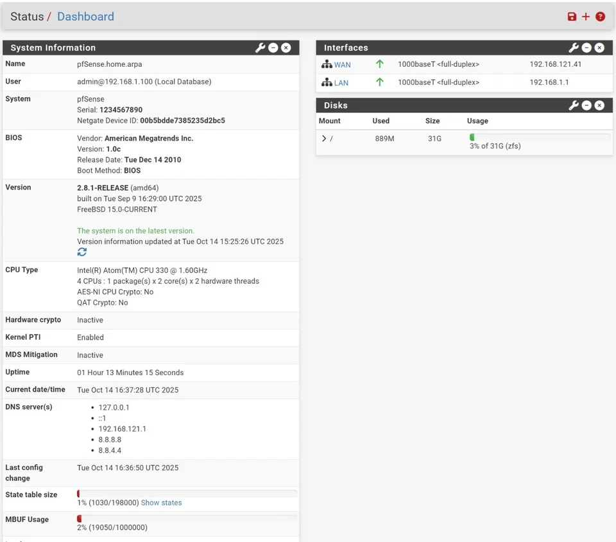
Task: Select the hostname pfSense.home.arpa
Action: [110, 64]
